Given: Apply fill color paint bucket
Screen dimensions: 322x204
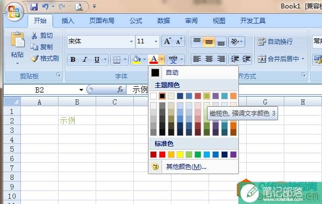Looking at the screenshot, I should (x=136, y=60).
